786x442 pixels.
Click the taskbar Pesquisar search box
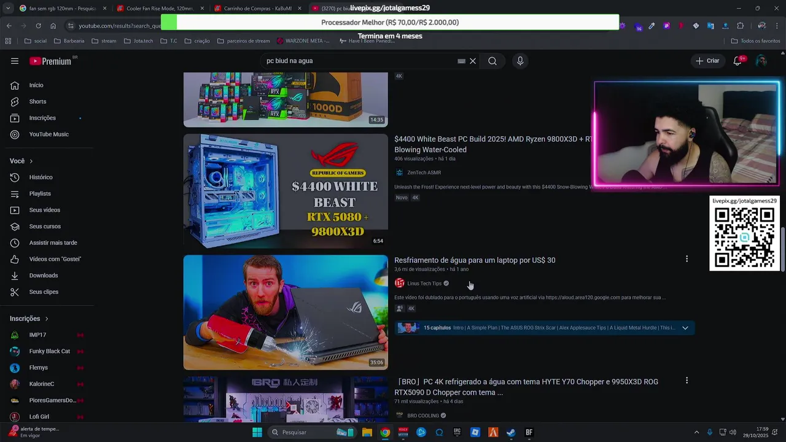[311, 432]
